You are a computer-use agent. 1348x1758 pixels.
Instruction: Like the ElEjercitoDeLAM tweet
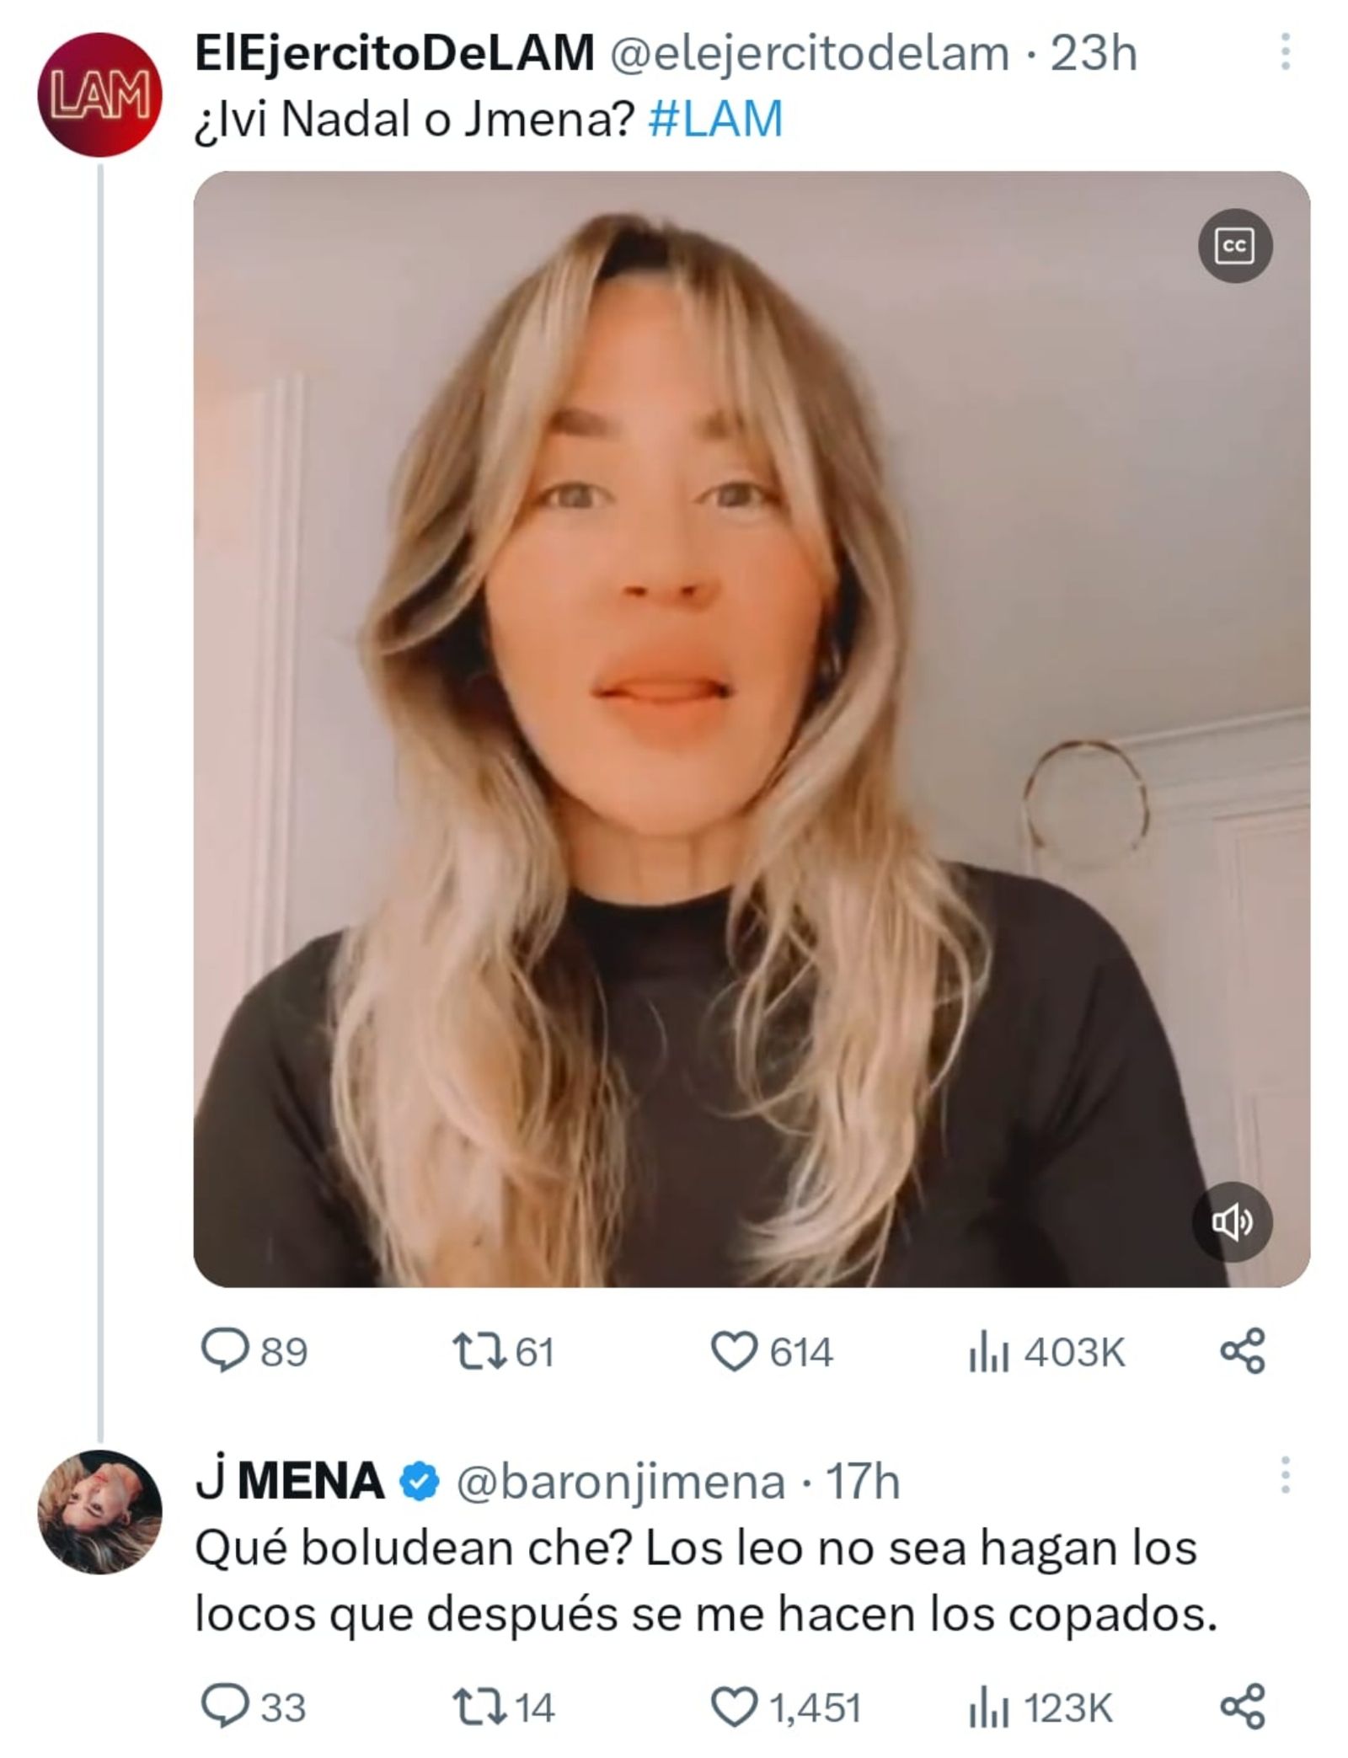(734, 1352)
